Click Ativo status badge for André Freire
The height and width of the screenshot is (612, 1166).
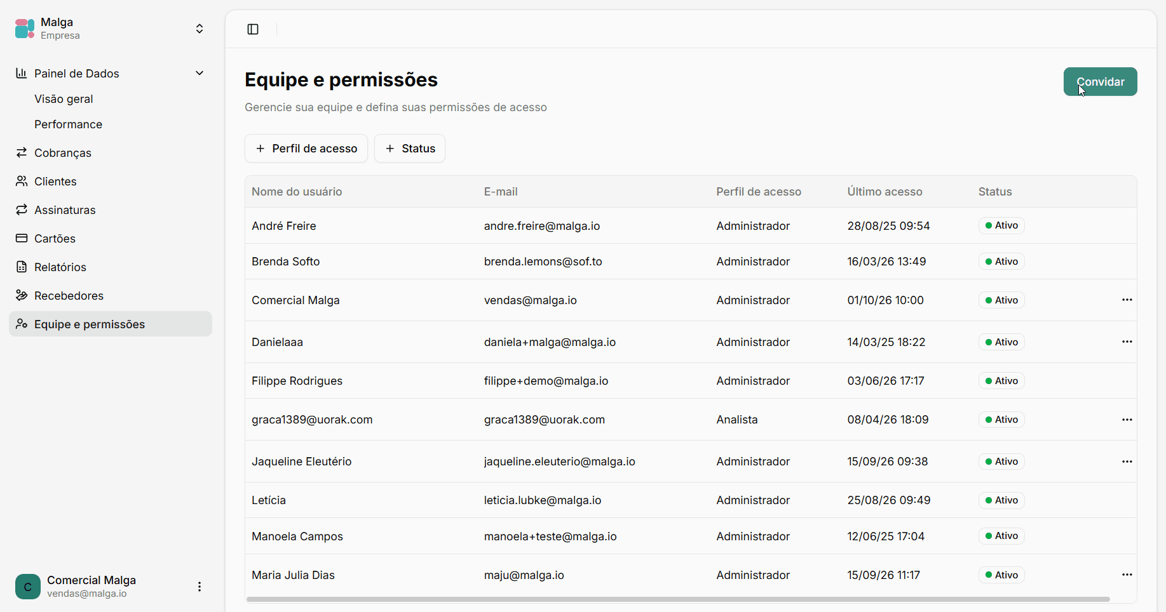[x=1001, y=225]
